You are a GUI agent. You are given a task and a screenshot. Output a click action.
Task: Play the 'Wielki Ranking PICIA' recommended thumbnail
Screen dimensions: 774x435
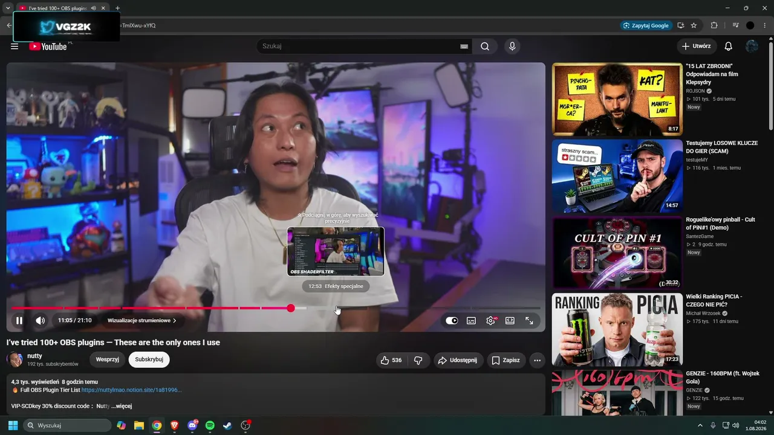click(x=617, y=329)
